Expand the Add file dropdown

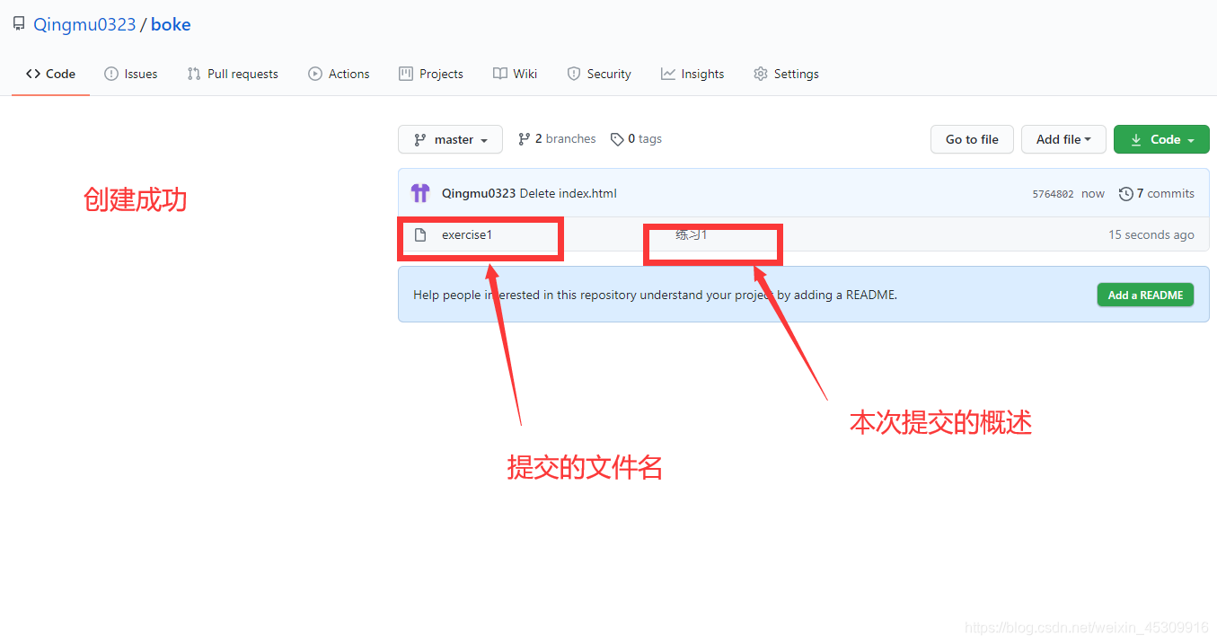pos(1063,139)
